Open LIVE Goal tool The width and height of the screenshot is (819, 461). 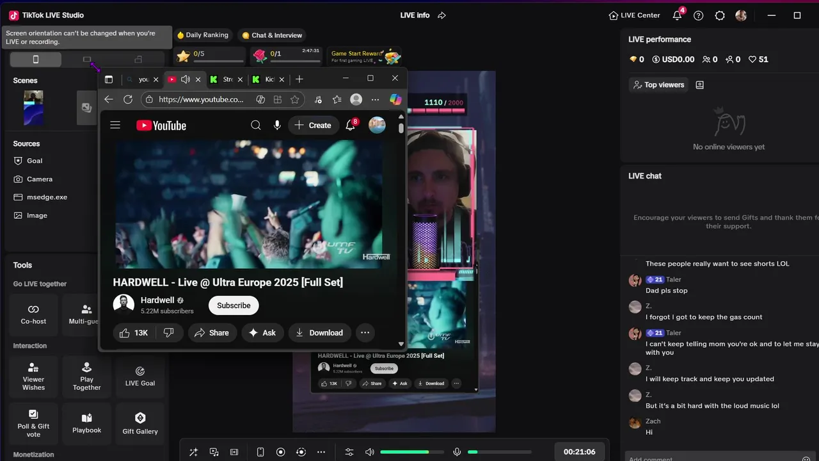[140, 376]
